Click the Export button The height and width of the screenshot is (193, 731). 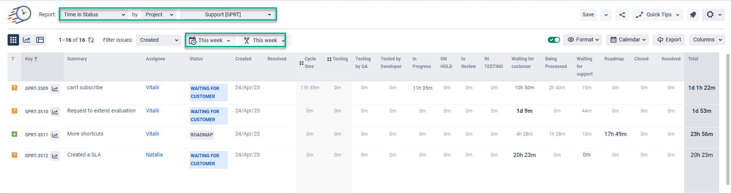669,40
